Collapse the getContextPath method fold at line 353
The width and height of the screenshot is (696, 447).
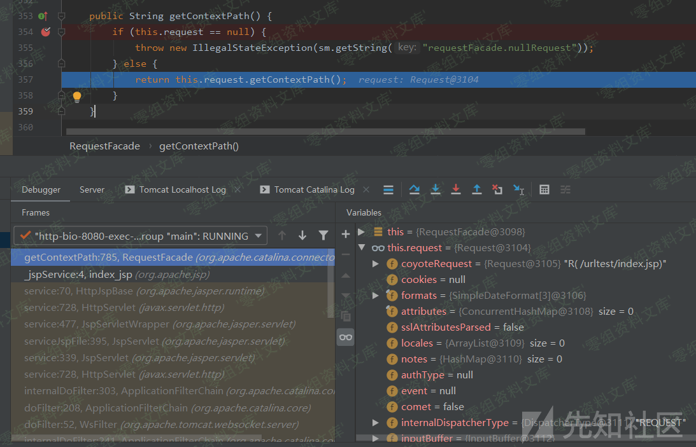pyautogui.click(x=62, y=16)
